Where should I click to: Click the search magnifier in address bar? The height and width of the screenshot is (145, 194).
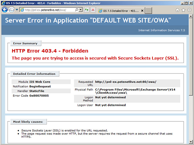(x=77, y=10)
